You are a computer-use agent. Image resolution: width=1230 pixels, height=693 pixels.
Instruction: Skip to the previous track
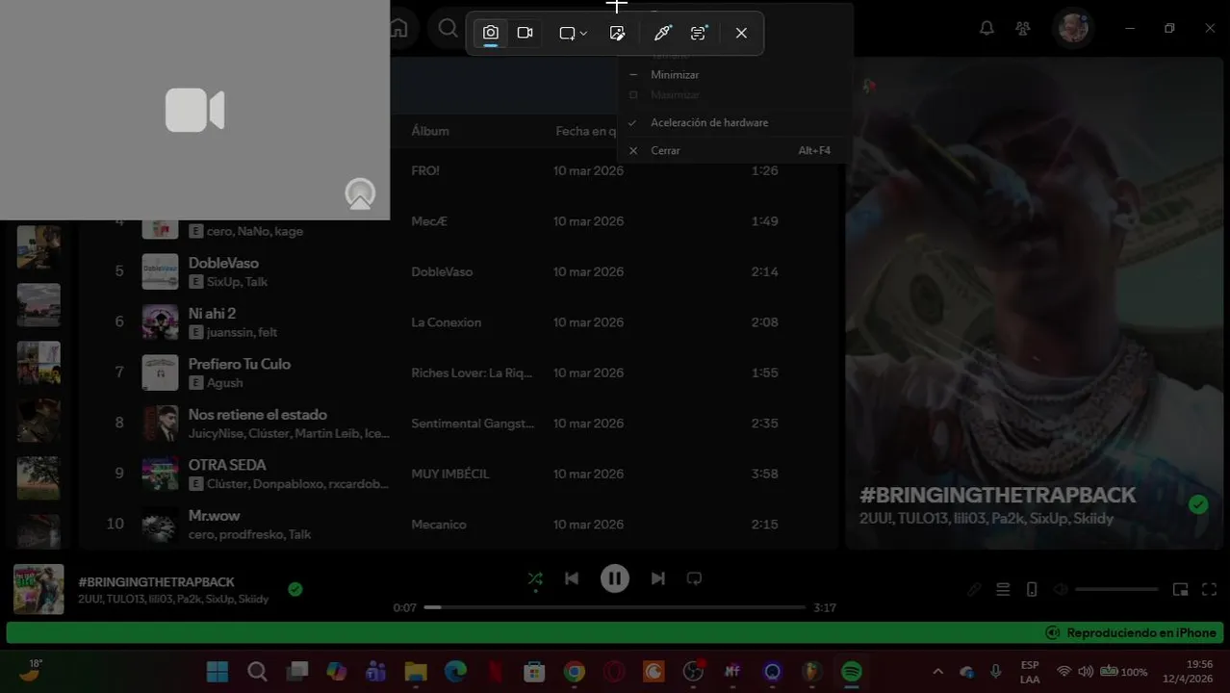[x=572, y=578]
